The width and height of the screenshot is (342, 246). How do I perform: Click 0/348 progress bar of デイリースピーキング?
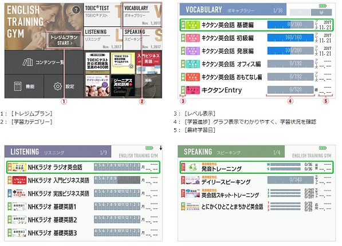coord(290,180)
